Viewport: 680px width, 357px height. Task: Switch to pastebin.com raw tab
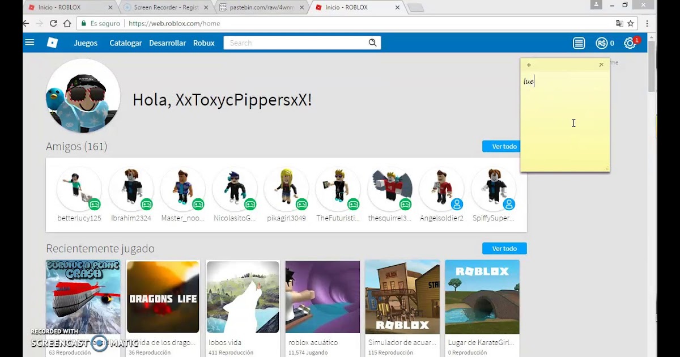(x=261, y=7)
